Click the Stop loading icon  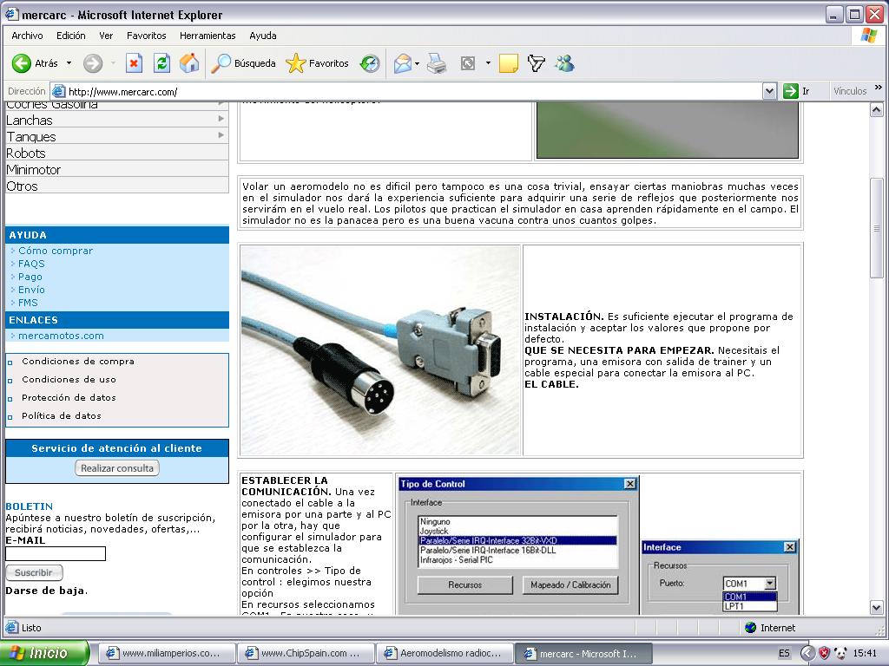pos(134,63)
